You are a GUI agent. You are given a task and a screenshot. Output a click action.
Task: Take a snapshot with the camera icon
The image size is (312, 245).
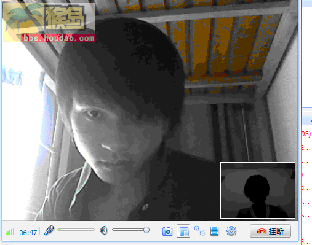[167, 231]
